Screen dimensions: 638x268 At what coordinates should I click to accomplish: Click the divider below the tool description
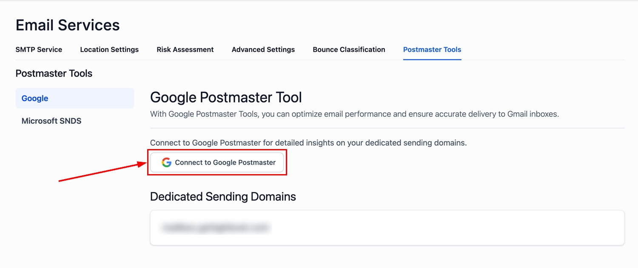387,128
